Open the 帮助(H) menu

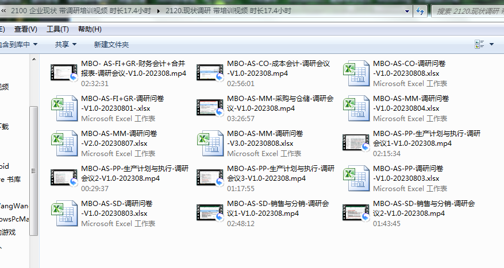90,29
